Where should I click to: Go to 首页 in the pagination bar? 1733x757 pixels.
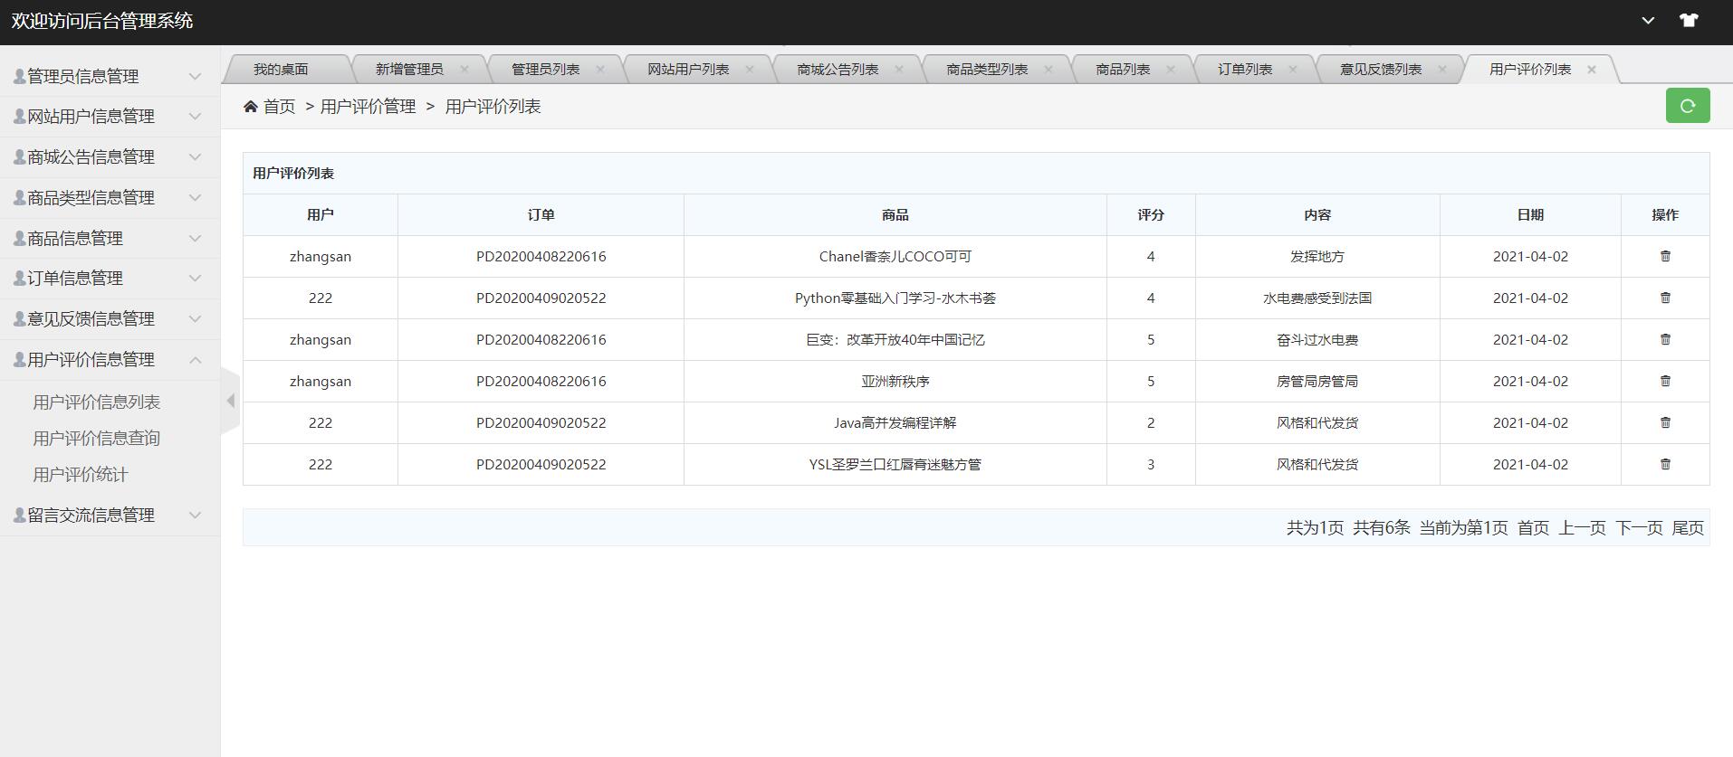pos(1533,527)
